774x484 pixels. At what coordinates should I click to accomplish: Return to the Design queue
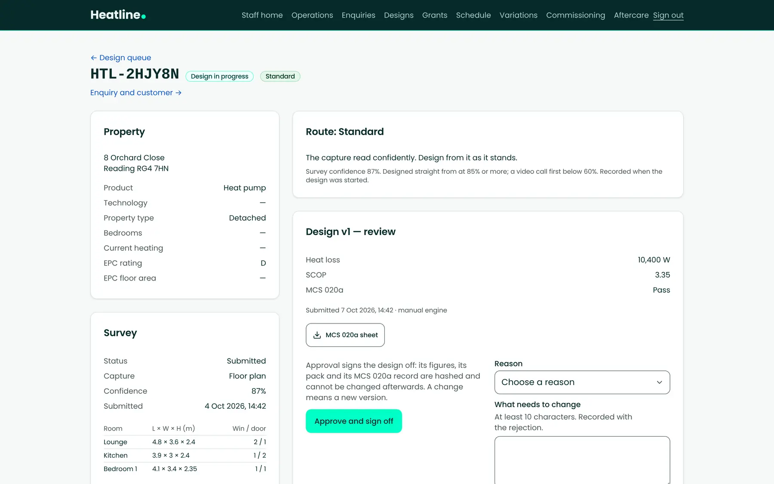(121, 58)
